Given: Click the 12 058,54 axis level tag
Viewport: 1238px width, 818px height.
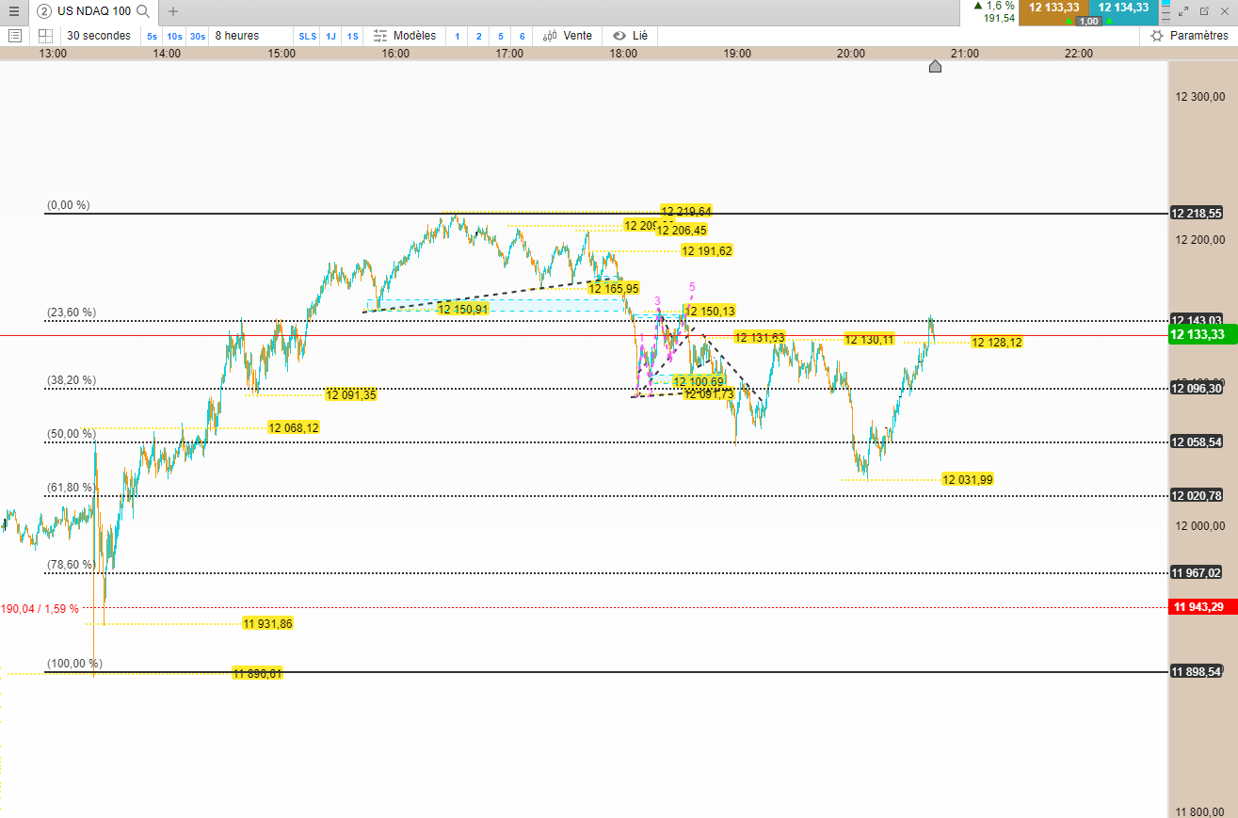Looking at the screenshot, I should (x=1197, y=442).
